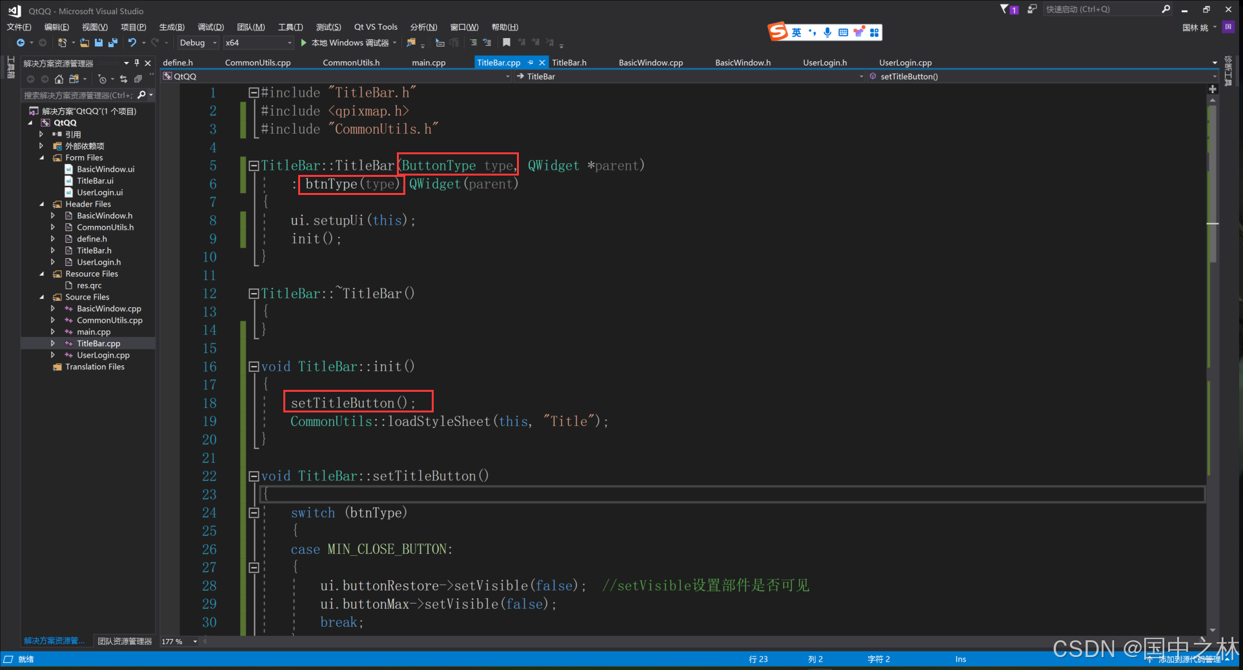
Task: Click the Undo arrow icon
Action: coord(132,43)
